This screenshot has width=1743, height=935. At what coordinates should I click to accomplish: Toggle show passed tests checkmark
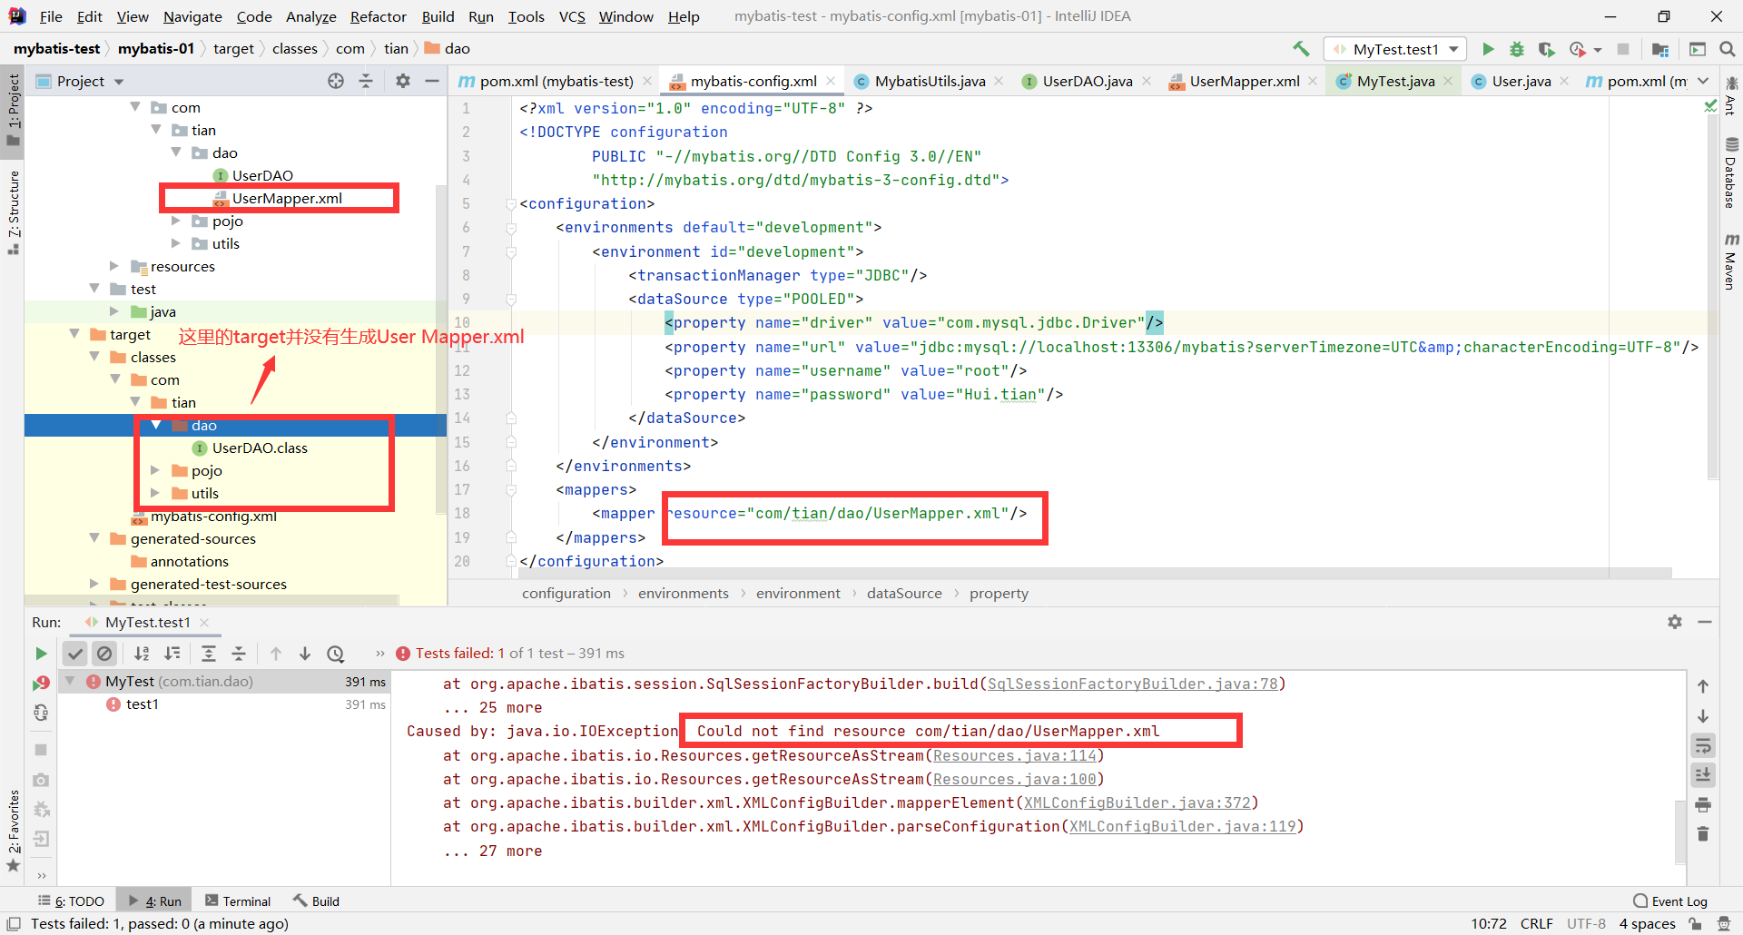click(x=75, y=654)
